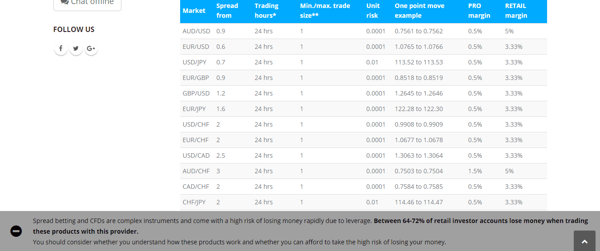
Task: Click the AUD/CHF 1.5% PRO margin cell
Action: pyautogui.click(x=475, y=171)
